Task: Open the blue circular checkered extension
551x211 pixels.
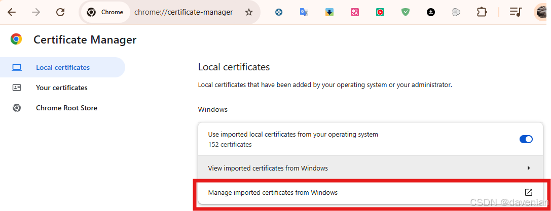Action: (x=279, y=13)
